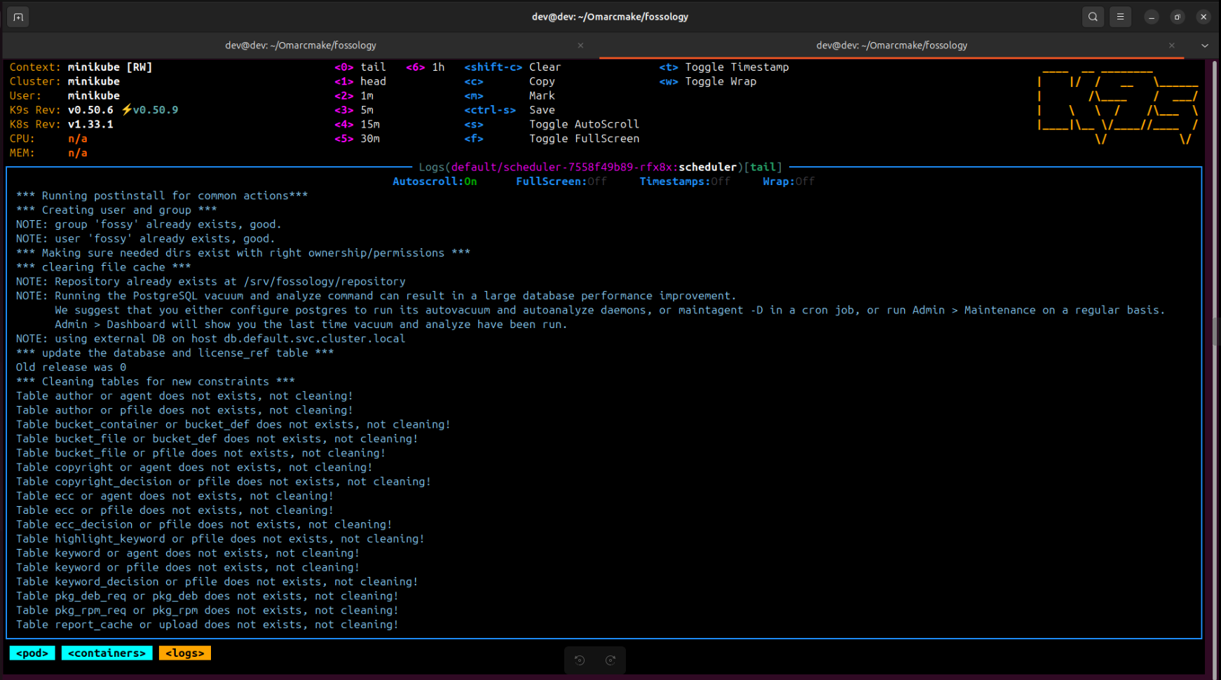Toggle the Timestamps:Off indicator

tap(685, 182)
